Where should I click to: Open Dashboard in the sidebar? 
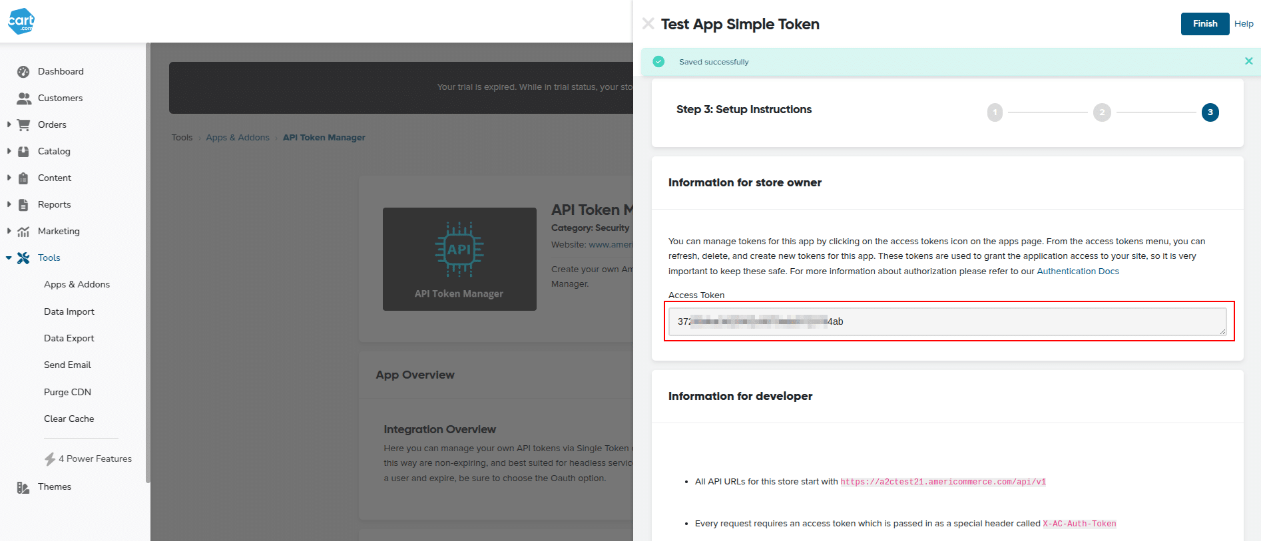tap(61, 71)
